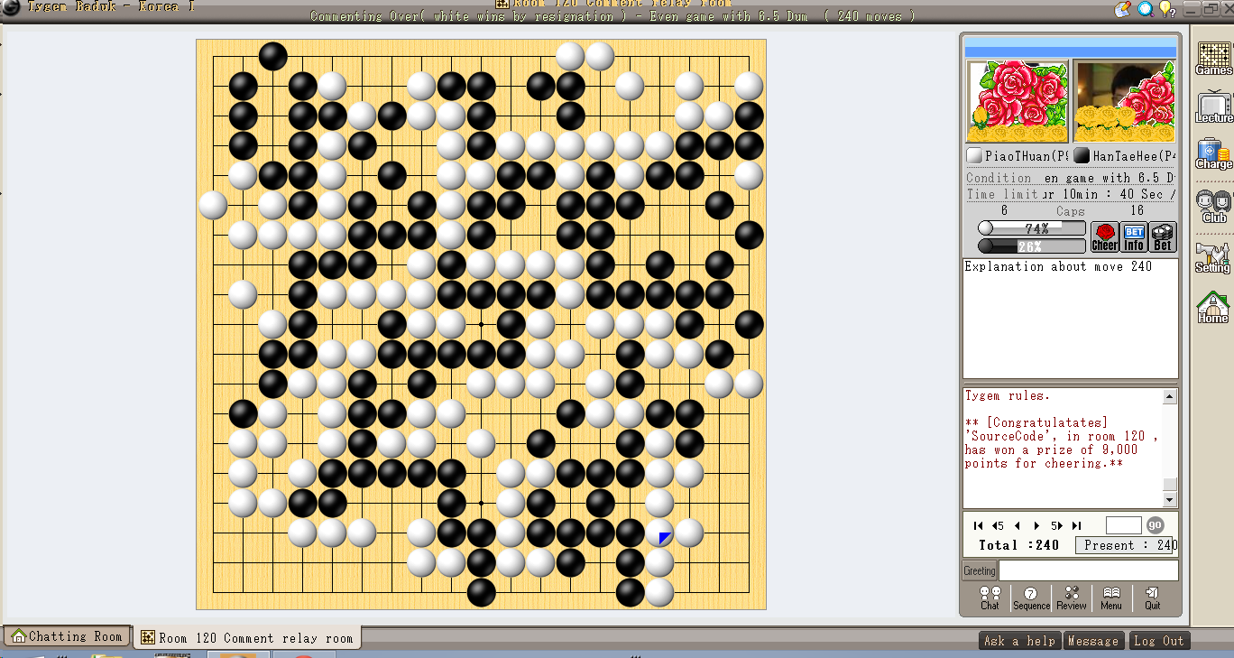Advance one move forward

click(x=1037, y=525)
